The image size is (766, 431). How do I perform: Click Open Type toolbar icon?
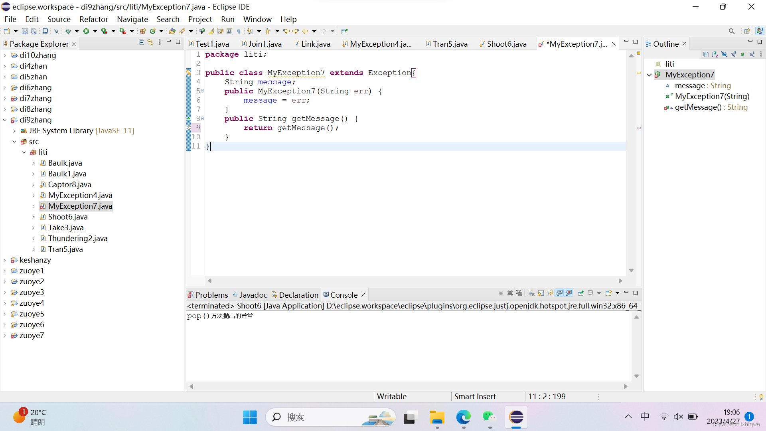click(x=172, y=31)
